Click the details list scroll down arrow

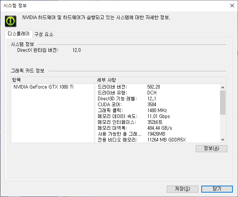(223, 139)
